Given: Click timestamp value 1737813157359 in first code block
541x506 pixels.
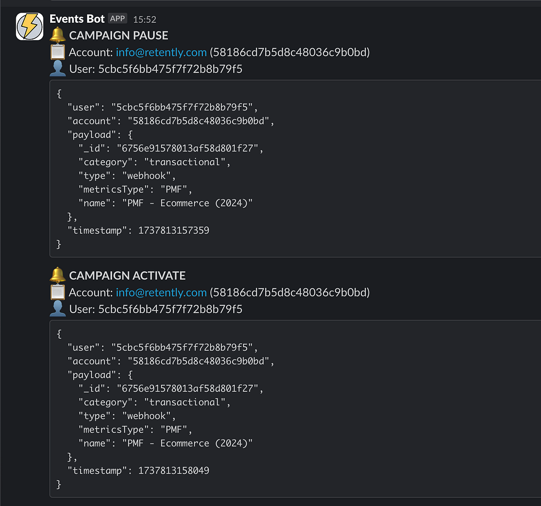Looking at the screenshot, I should pyautogui.click(x=174, y=231).
